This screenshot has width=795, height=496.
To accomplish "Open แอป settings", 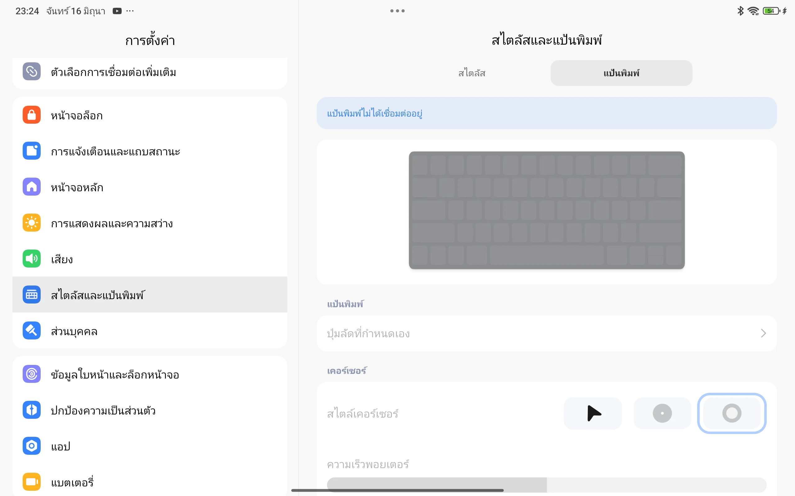I will pyautogui.click(x=150, y=446).
